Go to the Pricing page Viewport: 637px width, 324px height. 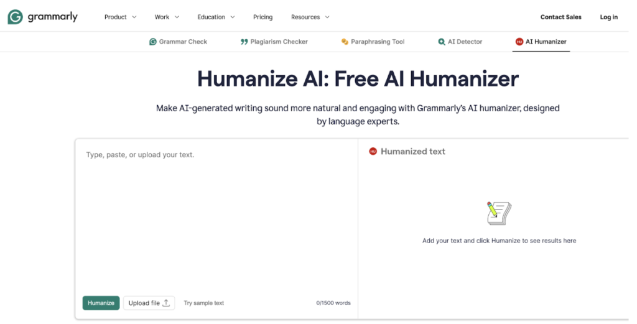[263, 17]
